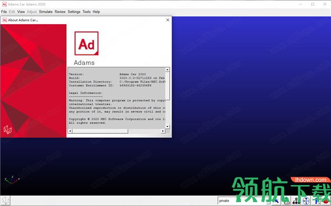This screenshot has width=331, height=206.
Task: Click the Version line in About text
Action: click(107, 74)
